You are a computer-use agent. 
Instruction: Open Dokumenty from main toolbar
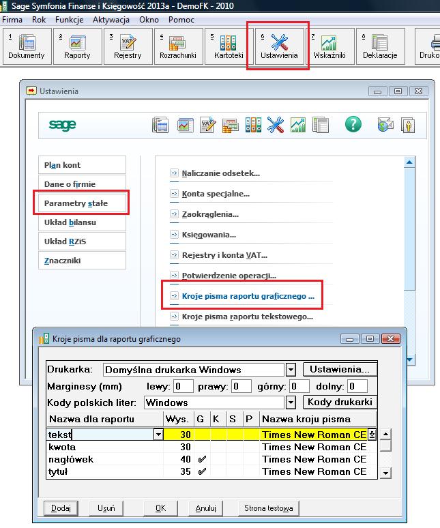tap(26, 46)
